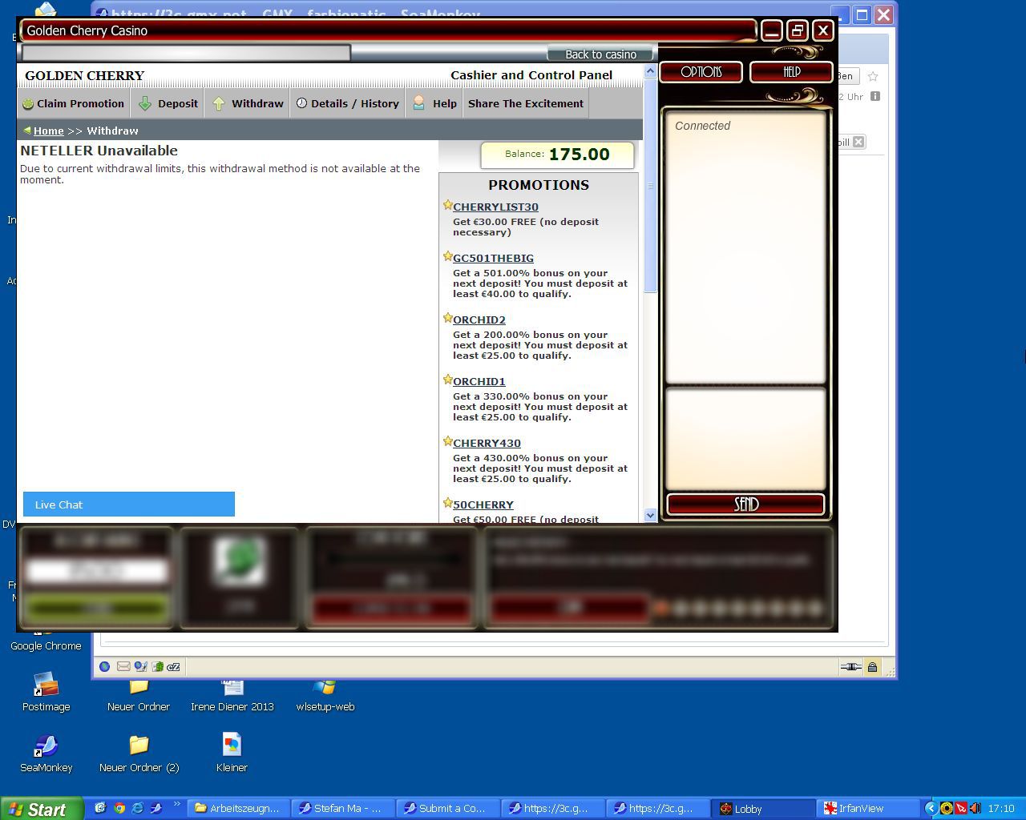Open the wlsetup-web desktop installer

325,695
